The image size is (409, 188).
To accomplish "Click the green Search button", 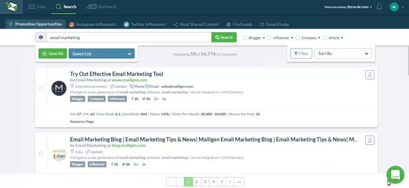I will [224, 37].
